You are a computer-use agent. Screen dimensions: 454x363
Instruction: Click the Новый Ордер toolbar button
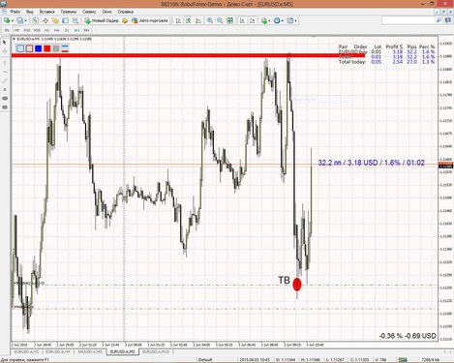click(102, 20)
